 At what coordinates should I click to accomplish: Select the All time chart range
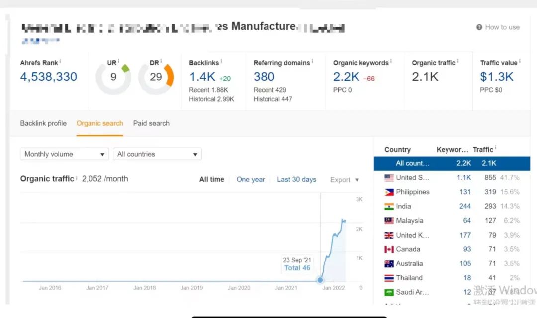pyautogui.click(x=212, y=180)
